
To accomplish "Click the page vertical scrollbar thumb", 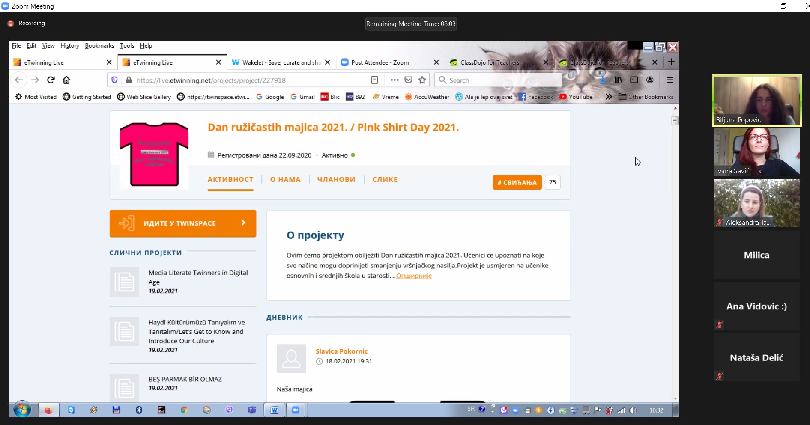I will tap(675, 120).
